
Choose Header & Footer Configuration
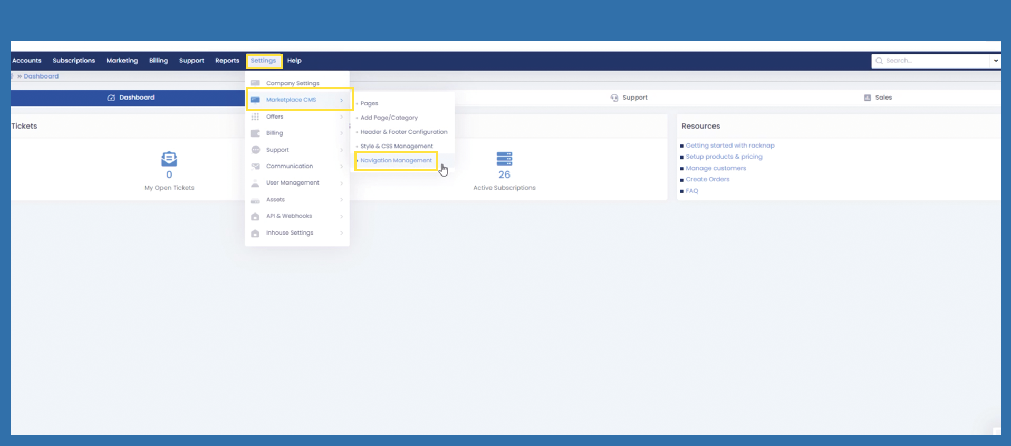point(403,132)
